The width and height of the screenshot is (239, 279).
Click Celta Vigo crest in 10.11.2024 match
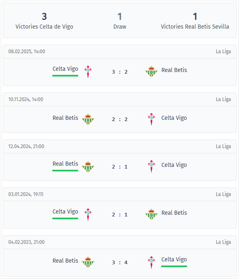click(x=151, y=119)
